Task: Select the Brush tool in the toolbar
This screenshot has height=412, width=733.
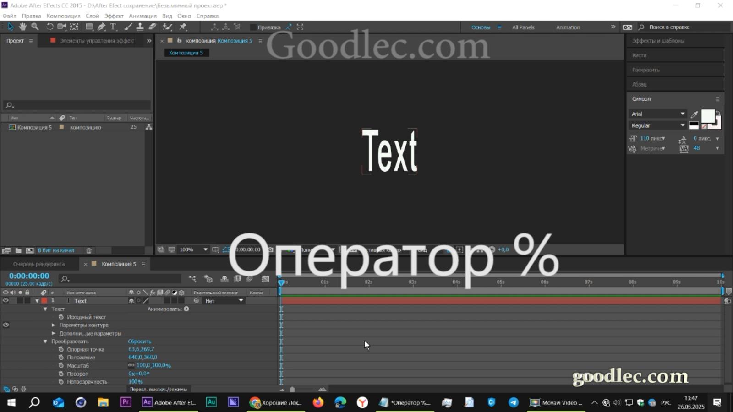Action: pos(128,27)
